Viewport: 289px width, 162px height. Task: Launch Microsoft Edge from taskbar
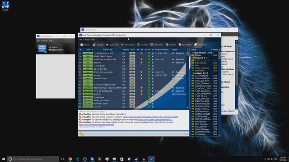pos(78,159)
